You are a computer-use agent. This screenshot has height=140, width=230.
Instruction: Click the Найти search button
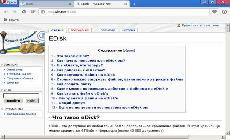[32, 101]
